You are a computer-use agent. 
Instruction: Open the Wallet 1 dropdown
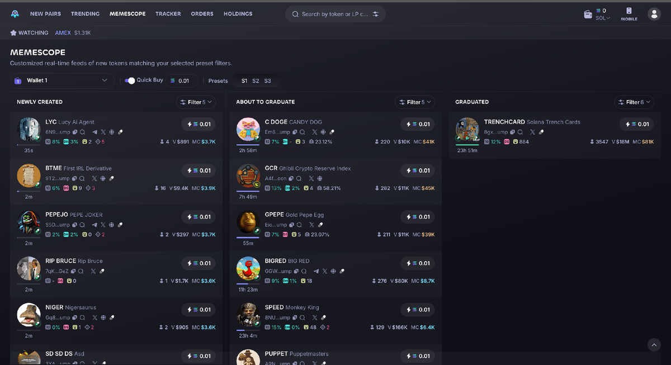[x=62, y=80]
